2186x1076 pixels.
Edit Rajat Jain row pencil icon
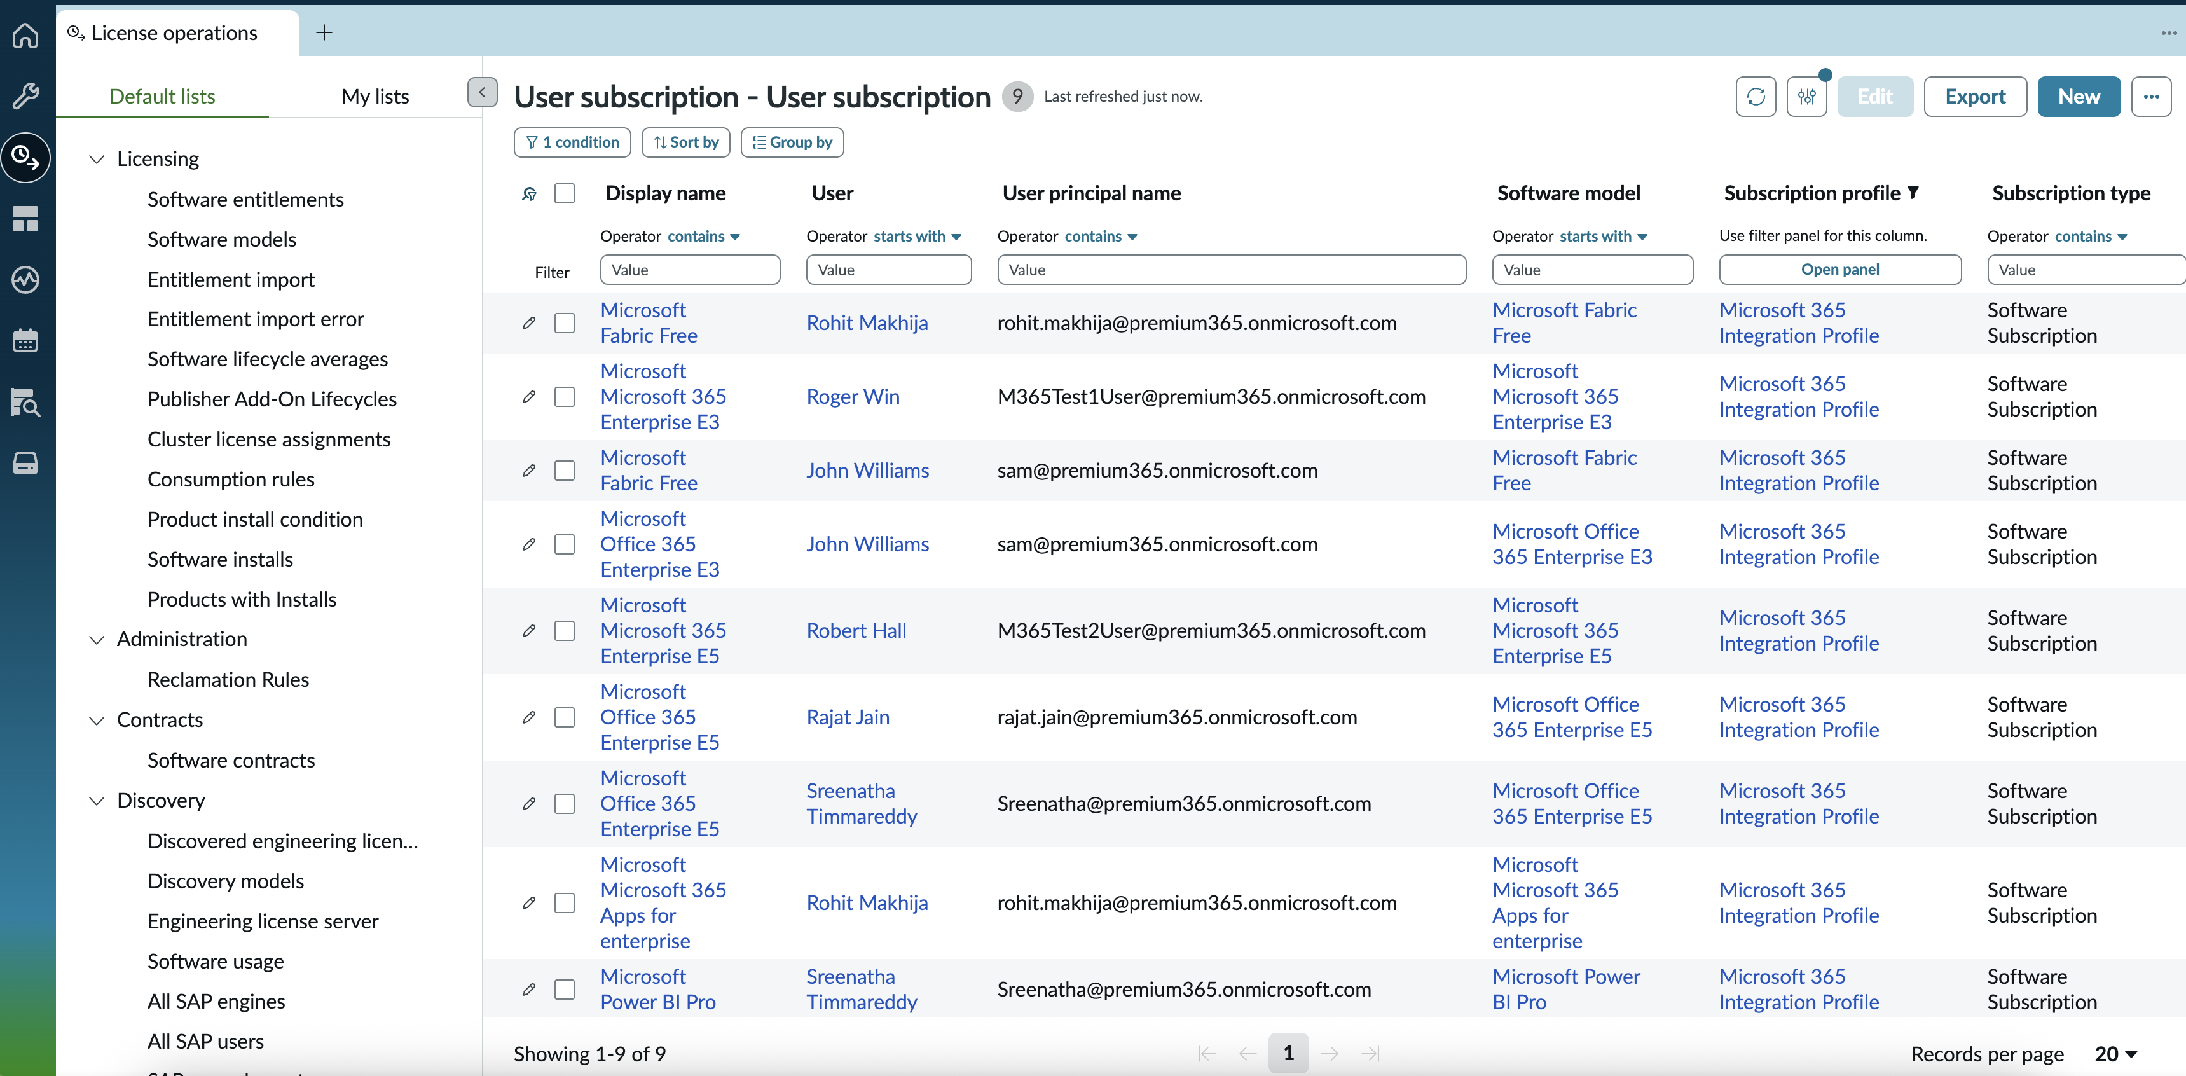(x=528, y=717)
